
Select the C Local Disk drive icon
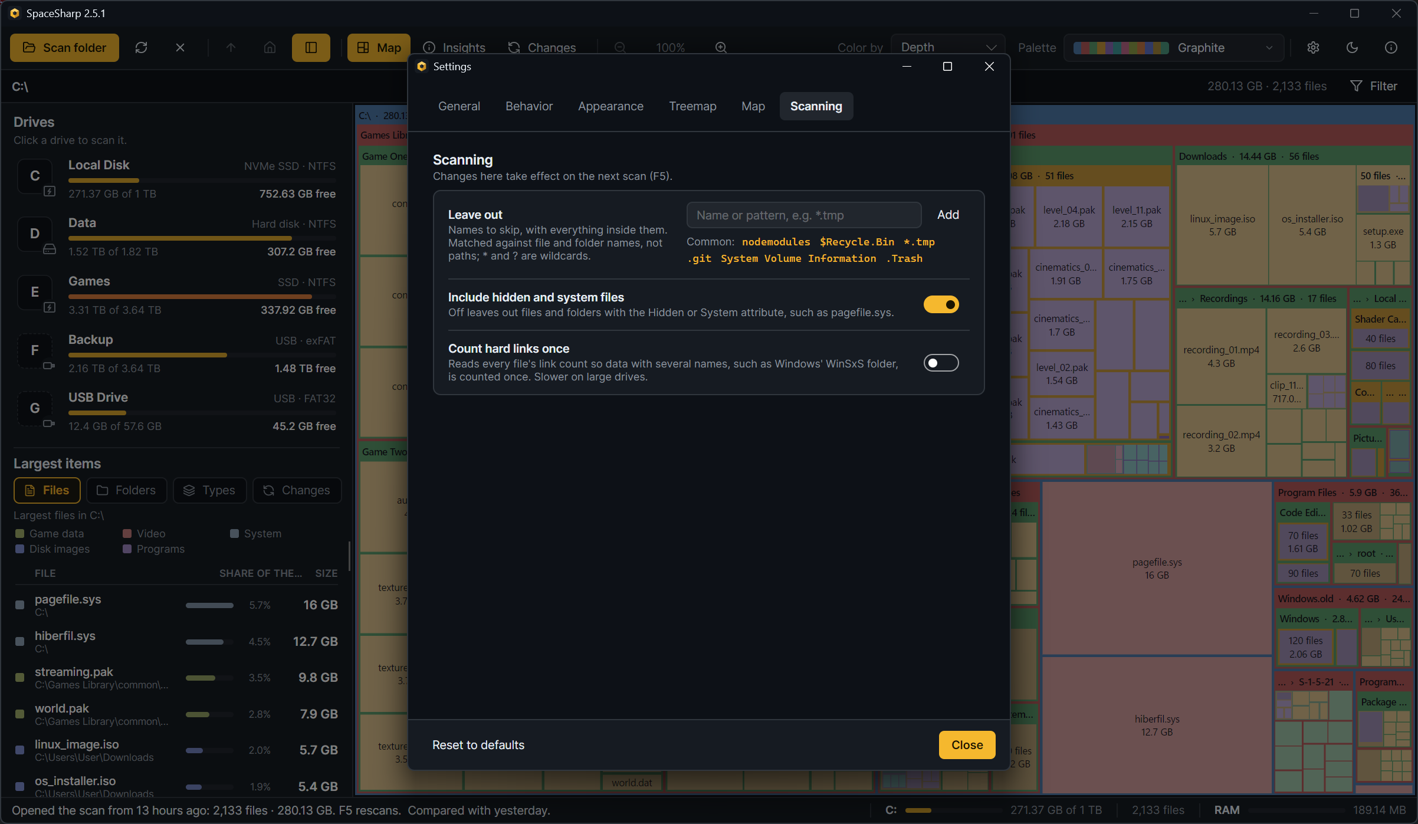click(x=35, y=176)
